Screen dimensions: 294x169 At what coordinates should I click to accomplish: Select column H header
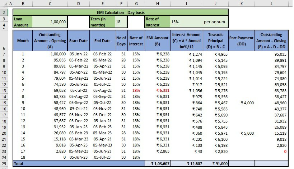[x=158, y=4]
